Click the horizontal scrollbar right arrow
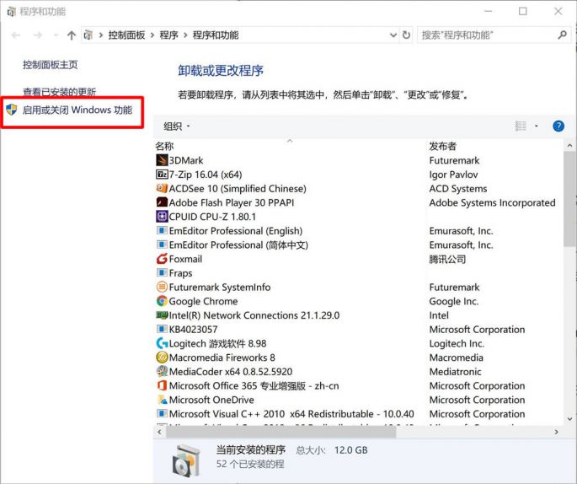Viewport: 577px width, 484px height. coord(557,432)
